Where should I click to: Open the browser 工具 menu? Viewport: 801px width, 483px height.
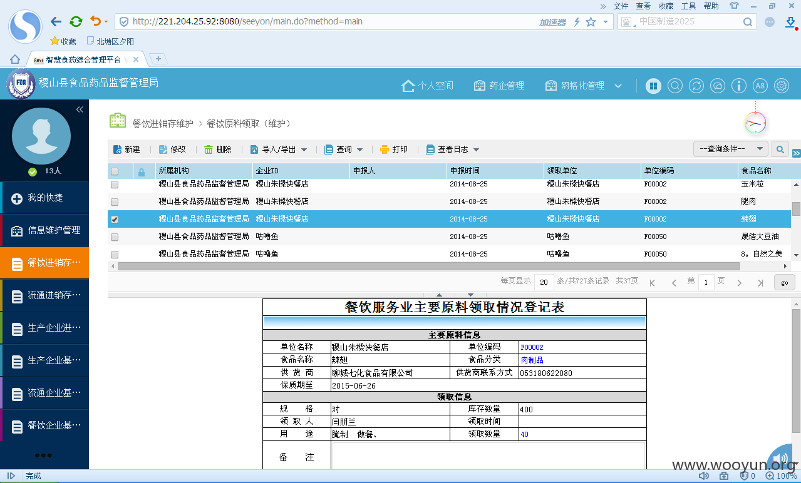[688, 6]
